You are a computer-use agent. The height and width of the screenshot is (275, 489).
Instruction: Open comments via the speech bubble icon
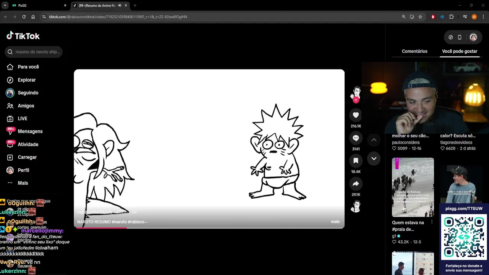[x=356, y=138]
